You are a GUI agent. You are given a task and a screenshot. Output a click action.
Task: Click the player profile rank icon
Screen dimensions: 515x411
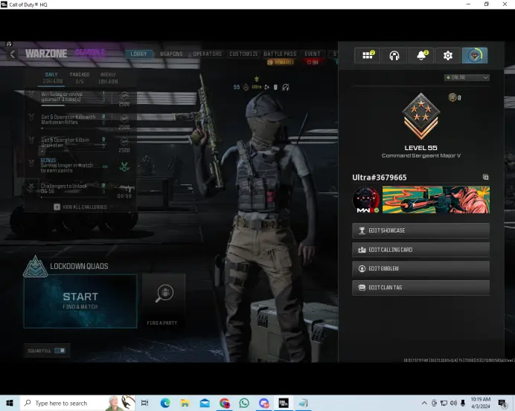click(x=474, y=56)
